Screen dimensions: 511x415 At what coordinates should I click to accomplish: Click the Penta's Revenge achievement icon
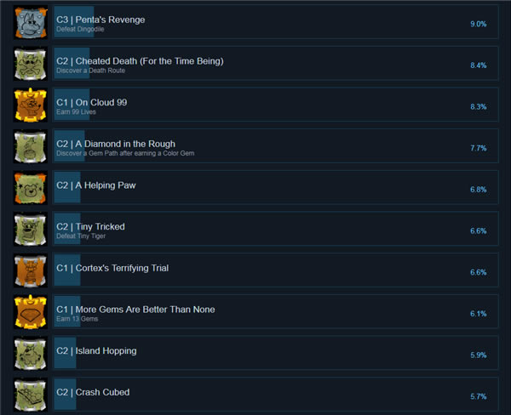tap(30, 22)
